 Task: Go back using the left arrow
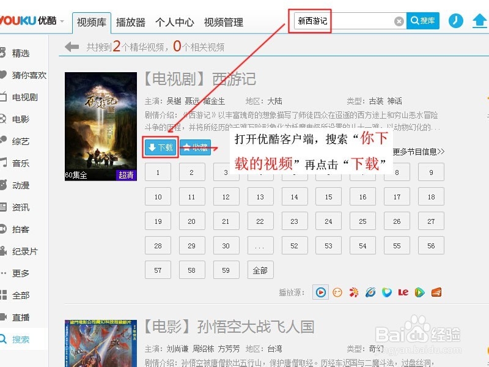(72, 47)
